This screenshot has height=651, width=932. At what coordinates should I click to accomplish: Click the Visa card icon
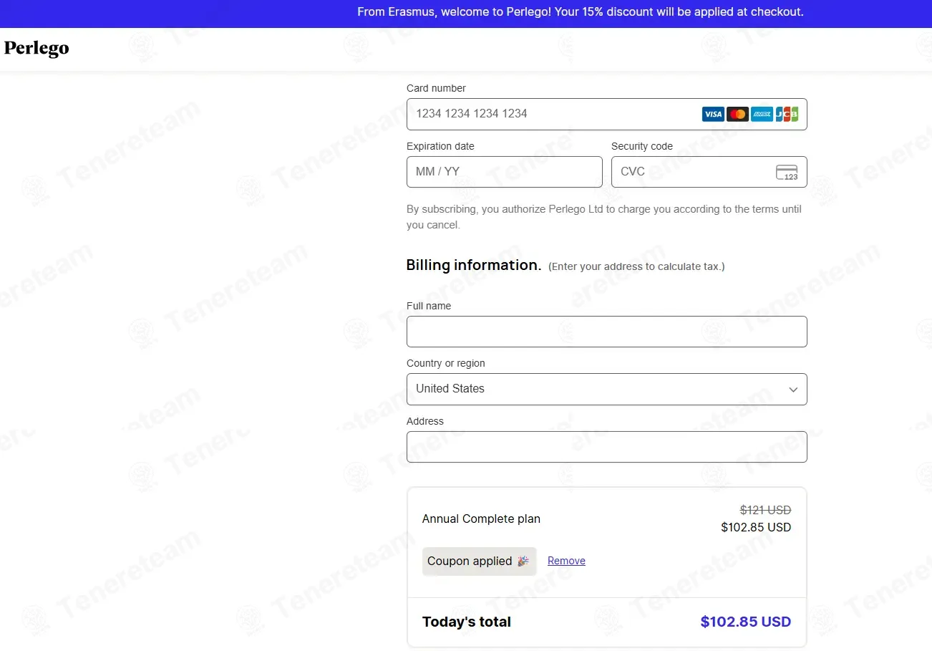713,114
